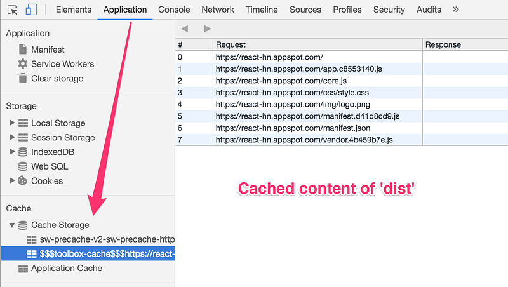Image resolution: width=508 pixels, height=287 pixels.
Task: Expand the Session Storage tree
Action: (12, 137)
